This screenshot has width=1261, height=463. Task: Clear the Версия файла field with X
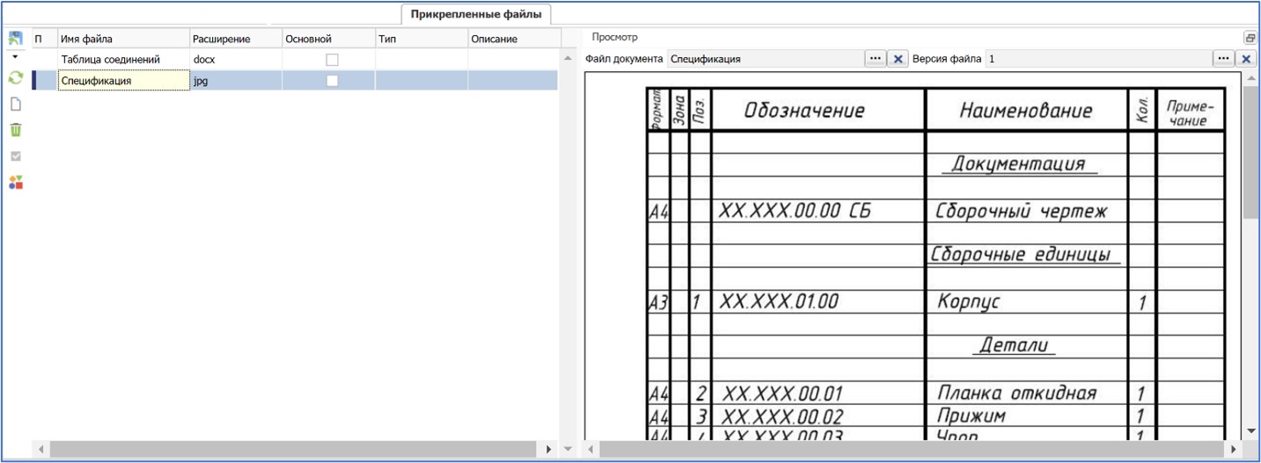pyautogui.click(x=1245, y=59)
